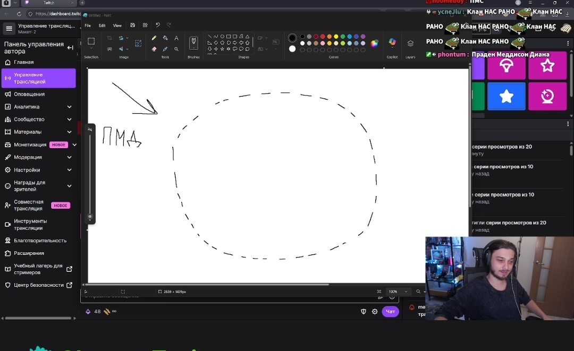Image resolution: width=574 pixels, height=351 pixels.
Task: Click the pink parachute quick action tile
Action: pos(507,66)
